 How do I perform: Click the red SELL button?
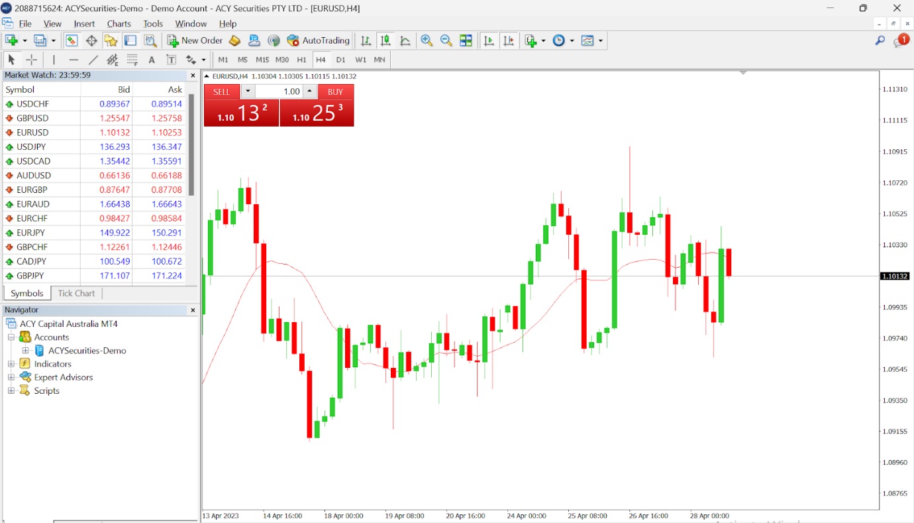click(x=222, y=91)
